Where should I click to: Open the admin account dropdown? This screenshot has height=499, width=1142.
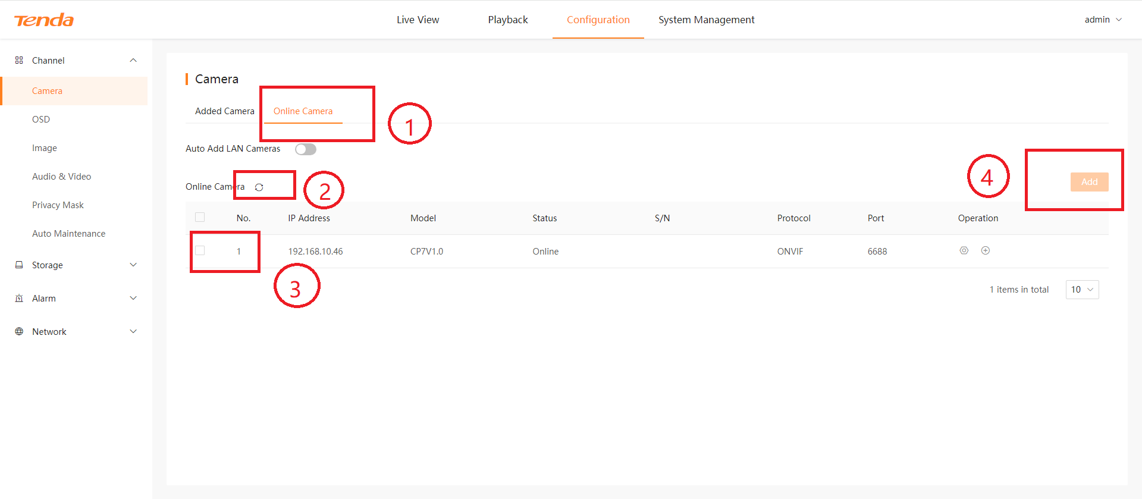point(1102,20)
